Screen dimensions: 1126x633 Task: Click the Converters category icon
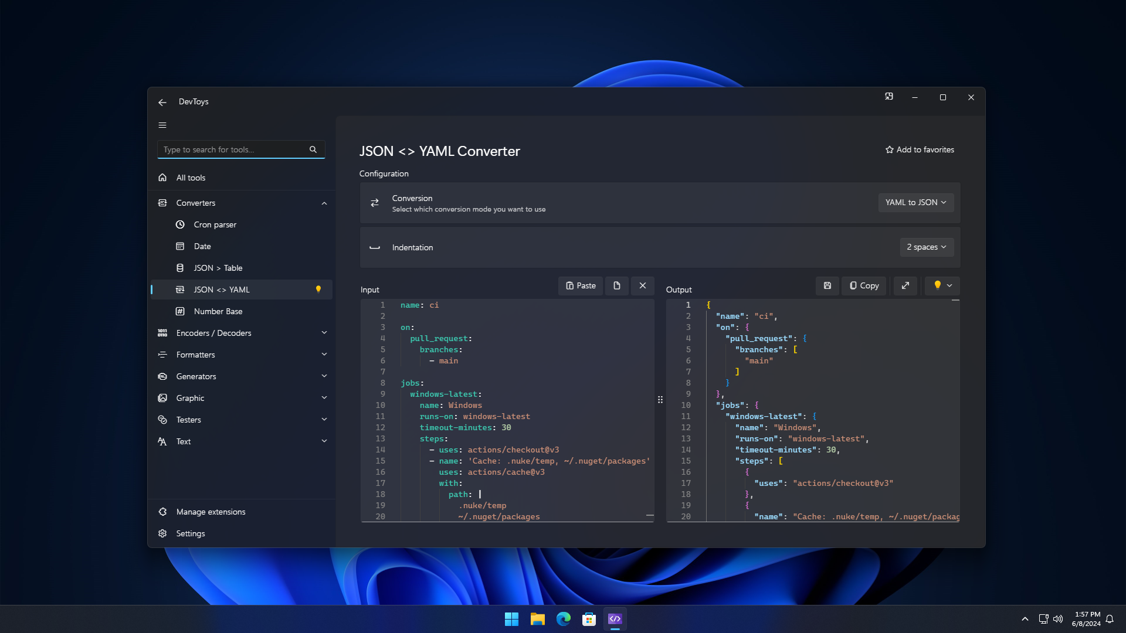pos(162,203)
